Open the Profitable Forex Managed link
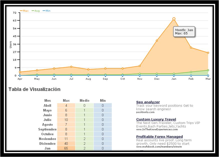Viewport: 219px width, 157px height. click(159, 136)
